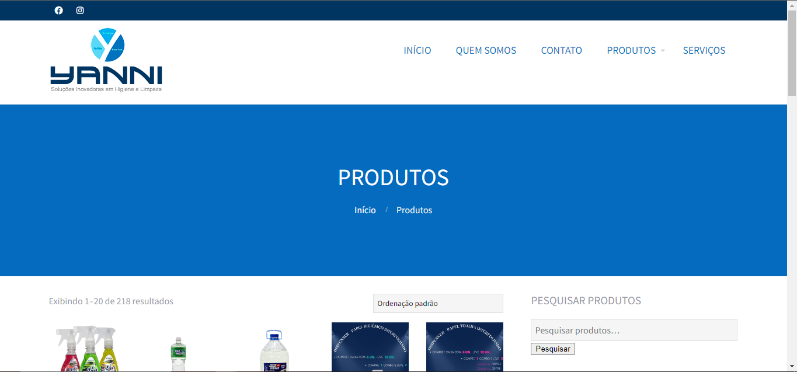This screenshot has width=797, height=372.
Task: Open the SERVIÇOS menu item
Action: point(704,50)
